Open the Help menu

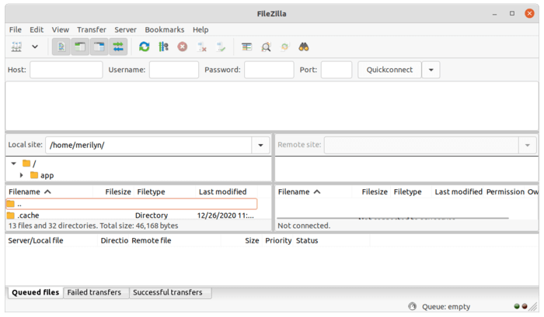click(x=201, y=29)
